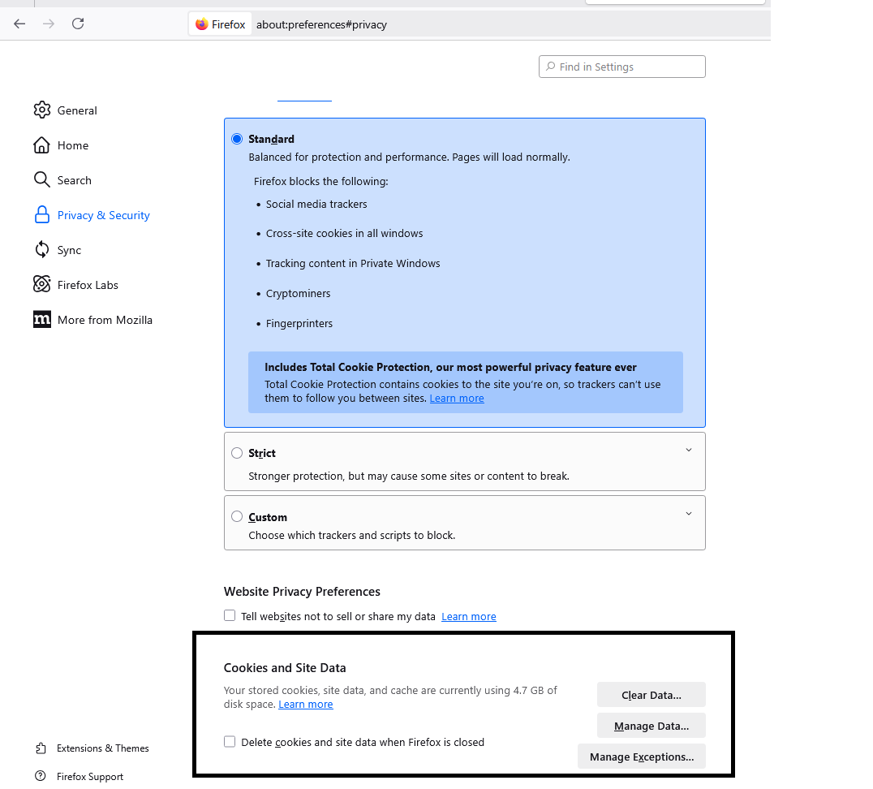Expand the Strict option chevron
This screenshot has height=789, width=873.
click(689, 451)
